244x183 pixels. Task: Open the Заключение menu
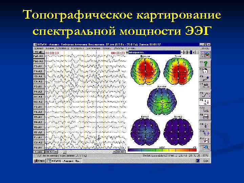coord(93,48)
